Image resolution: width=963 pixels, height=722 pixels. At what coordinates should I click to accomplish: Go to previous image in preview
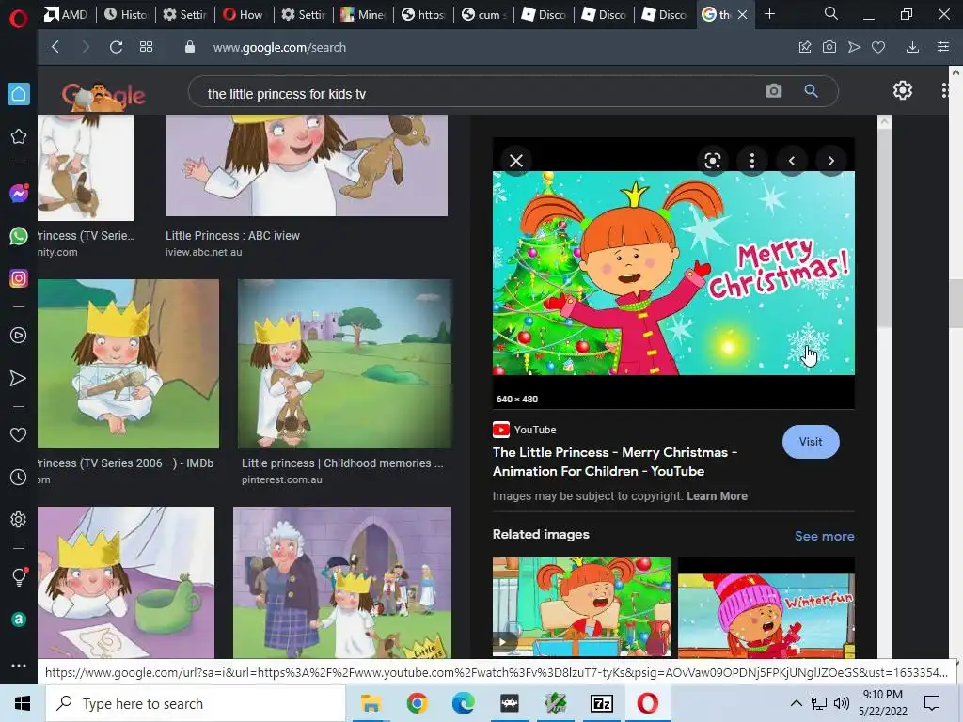[x=792, y=161]
